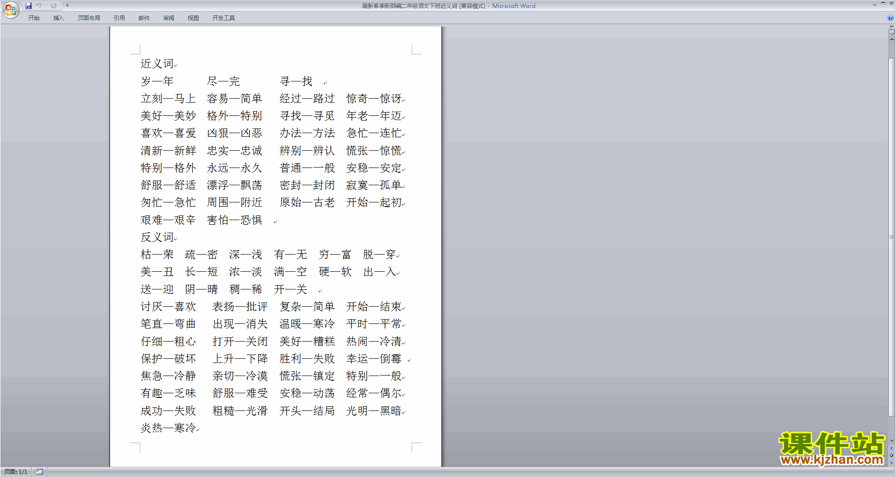Minimize the Word window
895x477 pixels.
pyautogui.click(x=874, y=4)
